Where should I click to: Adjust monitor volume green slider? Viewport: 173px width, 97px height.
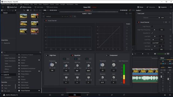pos(161,54)
